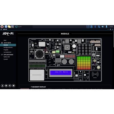This screenshot has height=114, width=114.
Task: Open the user profile round icon
Action: pyautogui.click(x=3, y=85)
